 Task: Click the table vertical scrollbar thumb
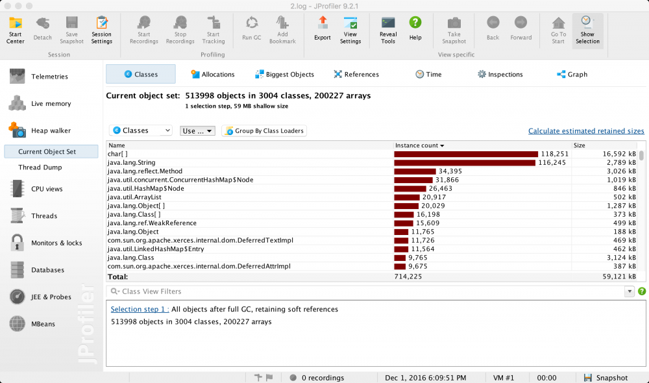pyautogui.click(x=641, y=155)
